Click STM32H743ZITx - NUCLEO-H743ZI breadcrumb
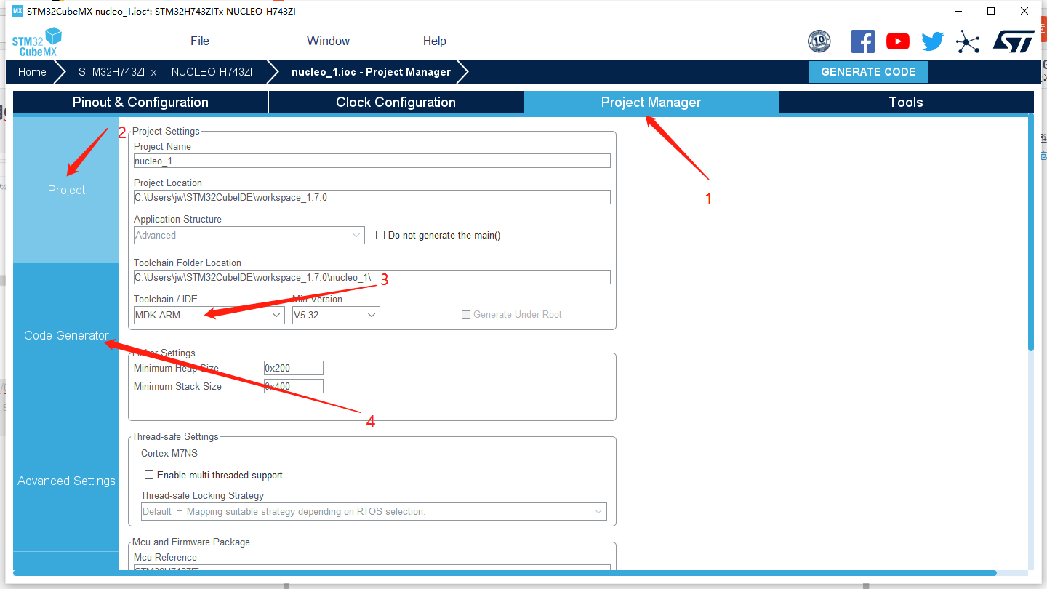This screenshot has width=1047, height=589. click(166, 72)
